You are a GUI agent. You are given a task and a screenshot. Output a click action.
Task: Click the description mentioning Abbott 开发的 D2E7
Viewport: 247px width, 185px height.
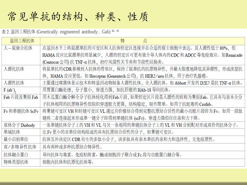(x=142, y=83)
